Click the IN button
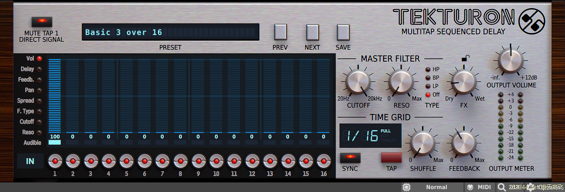 pos(30,161)
